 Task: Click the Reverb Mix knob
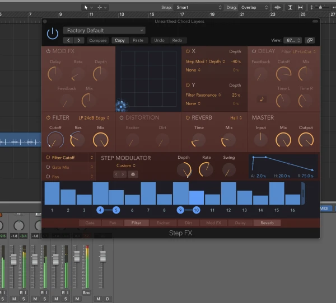(228, 140)
